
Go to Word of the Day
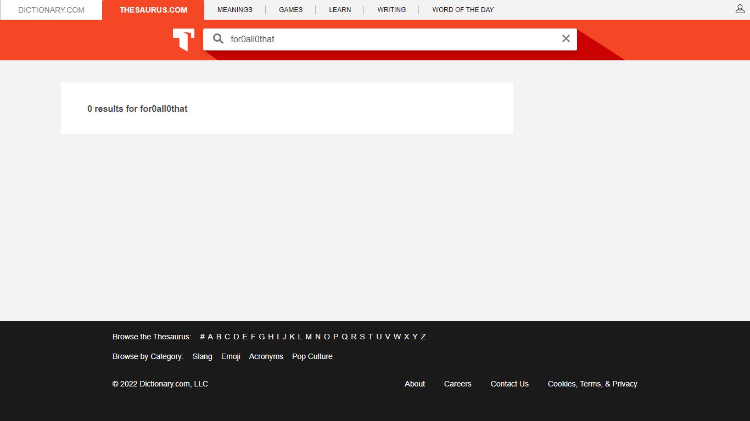(463, 10)
